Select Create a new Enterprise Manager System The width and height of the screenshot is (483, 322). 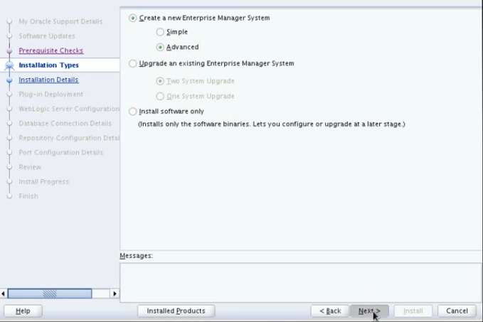coord(133,18)
